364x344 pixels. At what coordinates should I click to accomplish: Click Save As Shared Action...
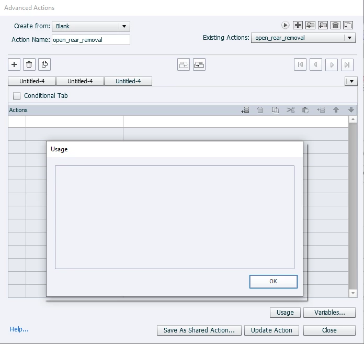199,330
